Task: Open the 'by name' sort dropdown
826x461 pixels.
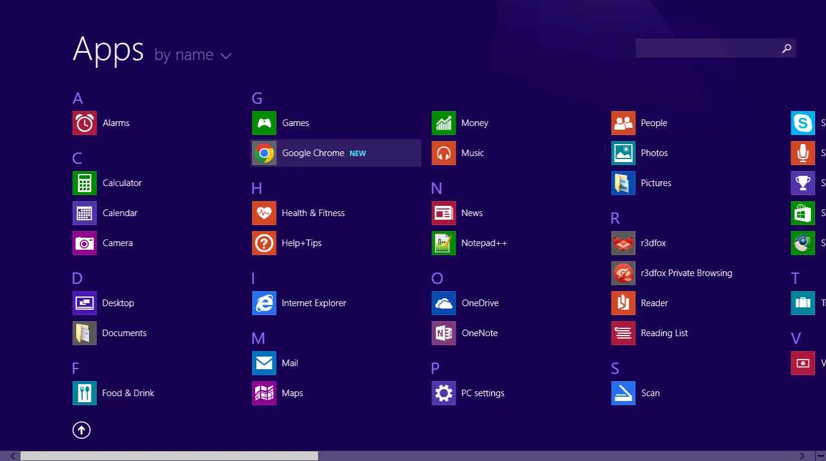Action: tap(193, 55)
